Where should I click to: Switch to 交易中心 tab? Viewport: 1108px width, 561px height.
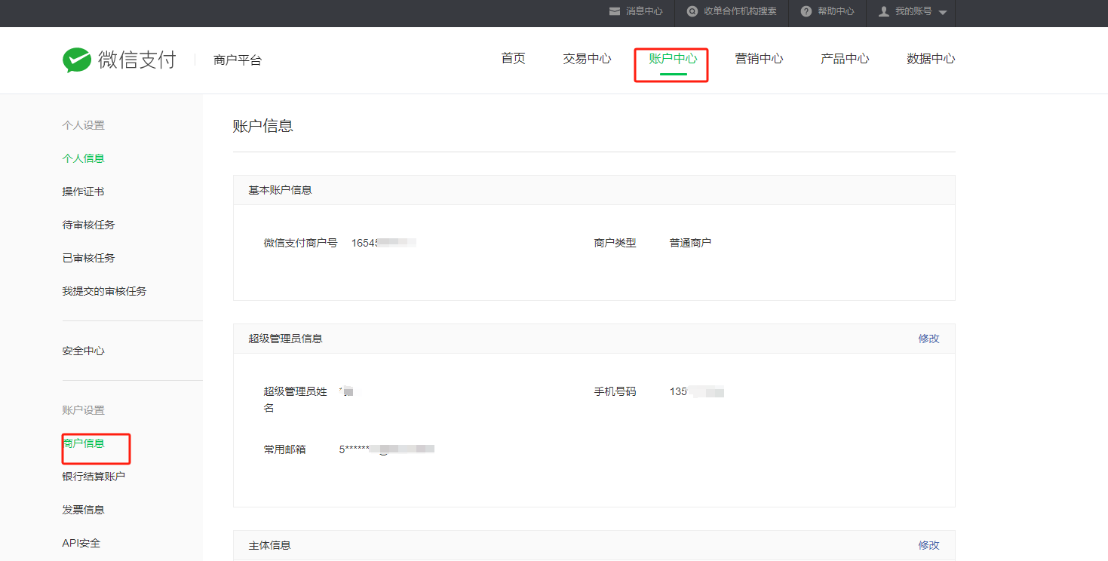coord(587,59)
